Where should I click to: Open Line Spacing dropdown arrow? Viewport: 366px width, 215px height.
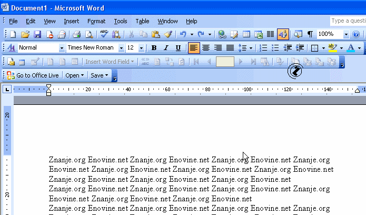251,48
